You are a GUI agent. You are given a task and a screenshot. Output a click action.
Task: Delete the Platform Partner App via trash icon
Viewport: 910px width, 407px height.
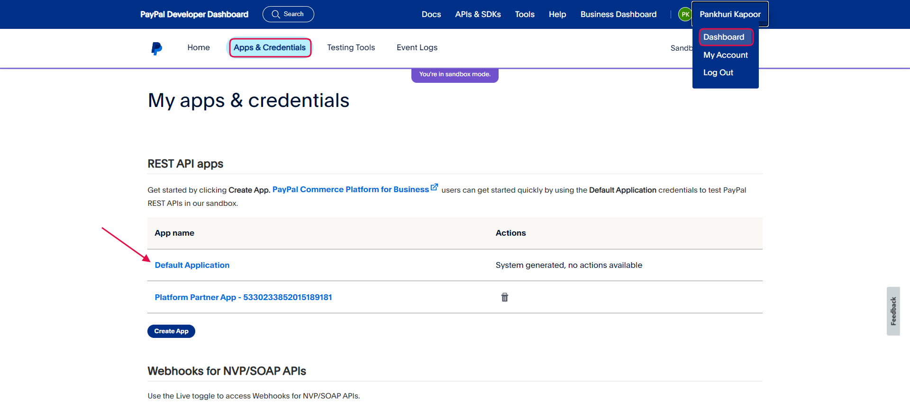[505, 297]
